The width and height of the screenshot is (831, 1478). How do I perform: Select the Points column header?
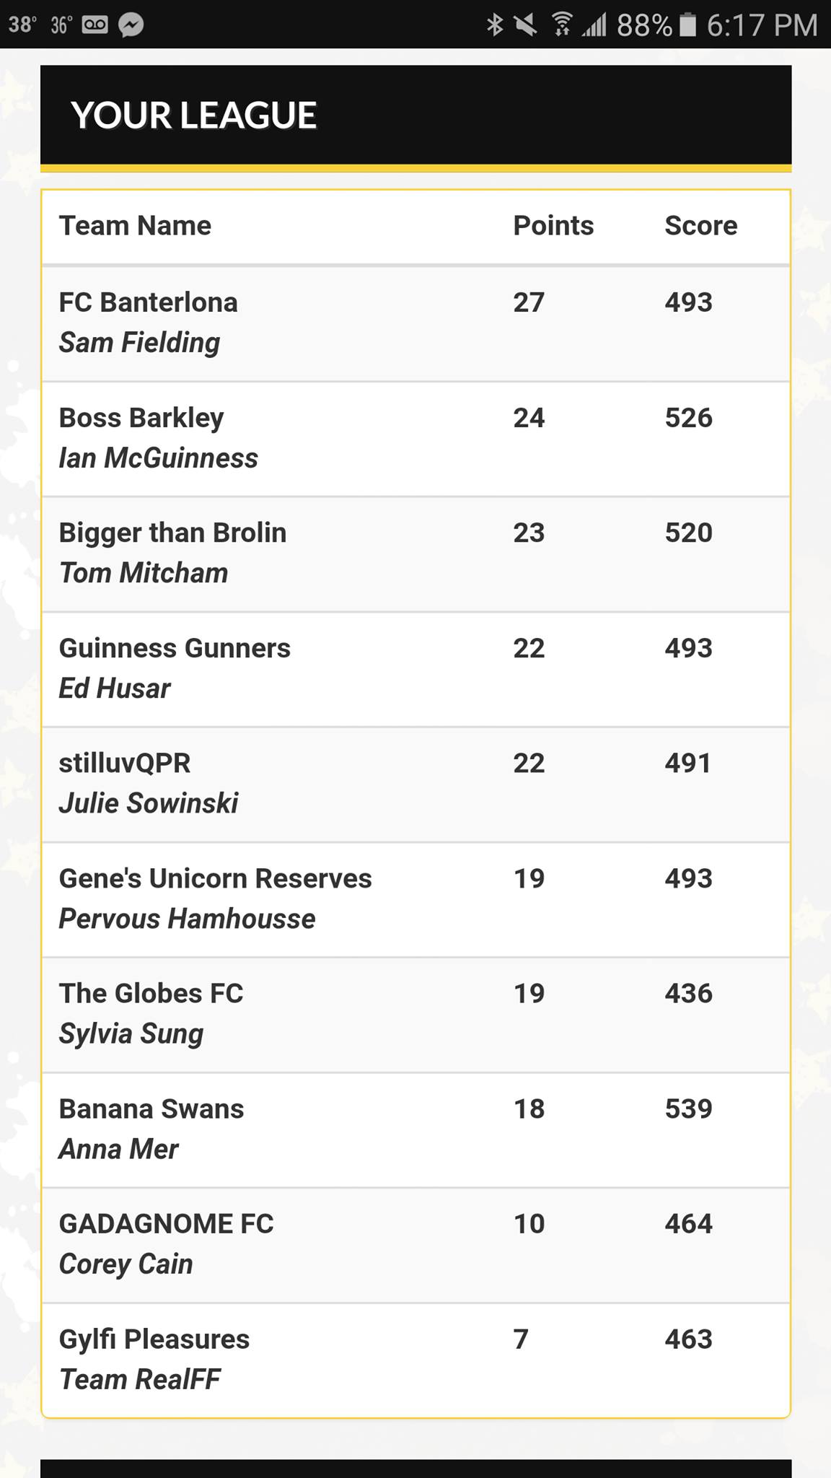(x=553, y=226)
